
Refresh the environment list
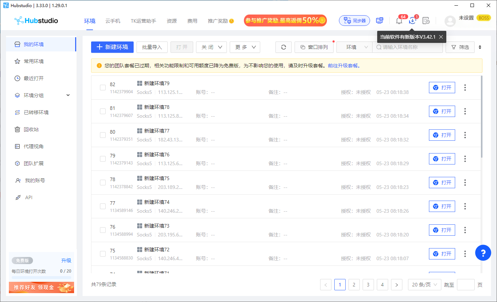coord(284,47)
